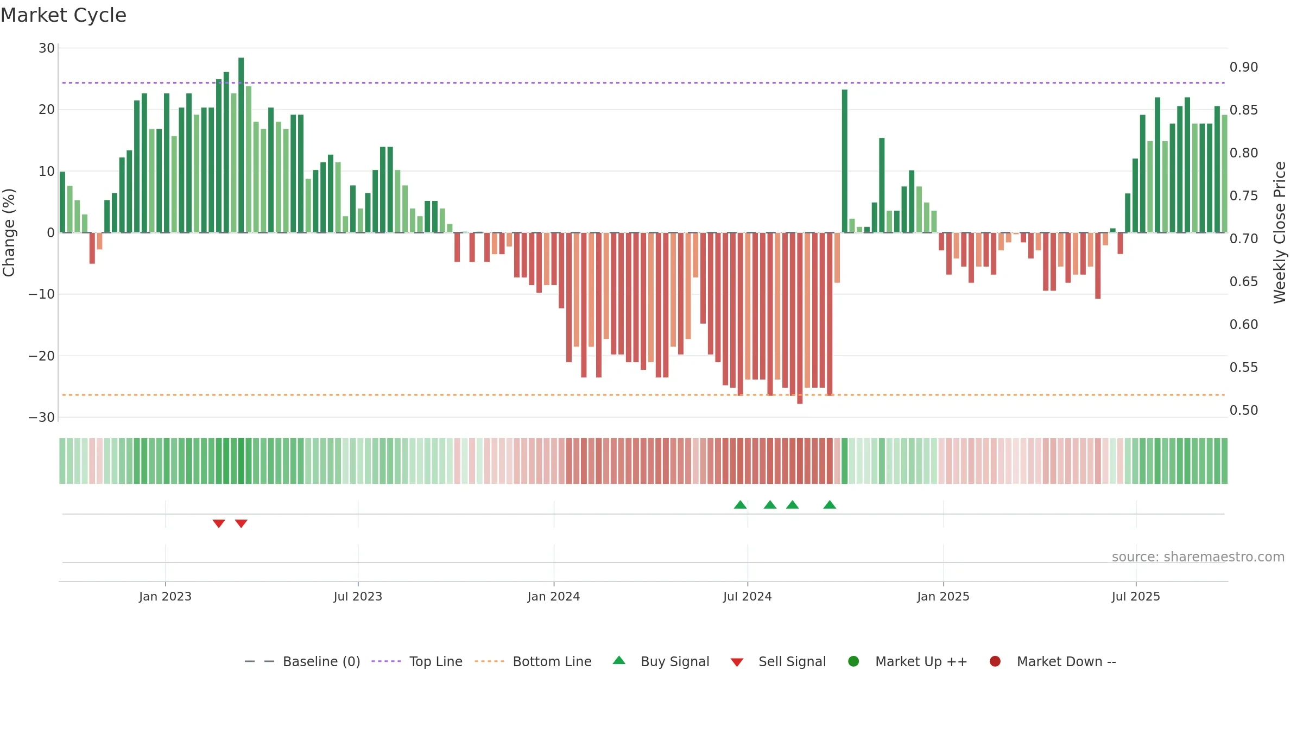Click the red Market Down circle legend icon

(x=995, y=661)
